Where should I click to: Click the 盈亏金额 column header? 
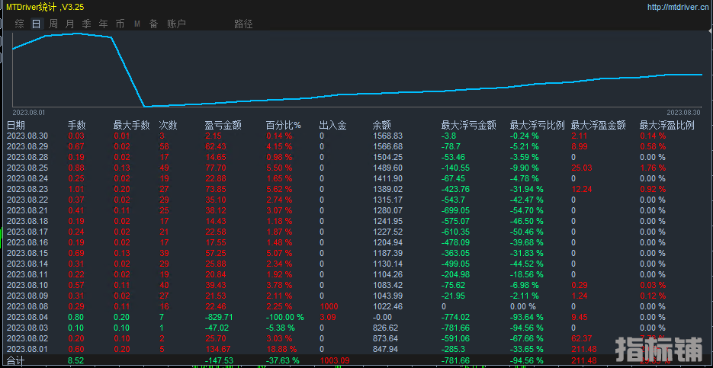[x=223, y=125]
